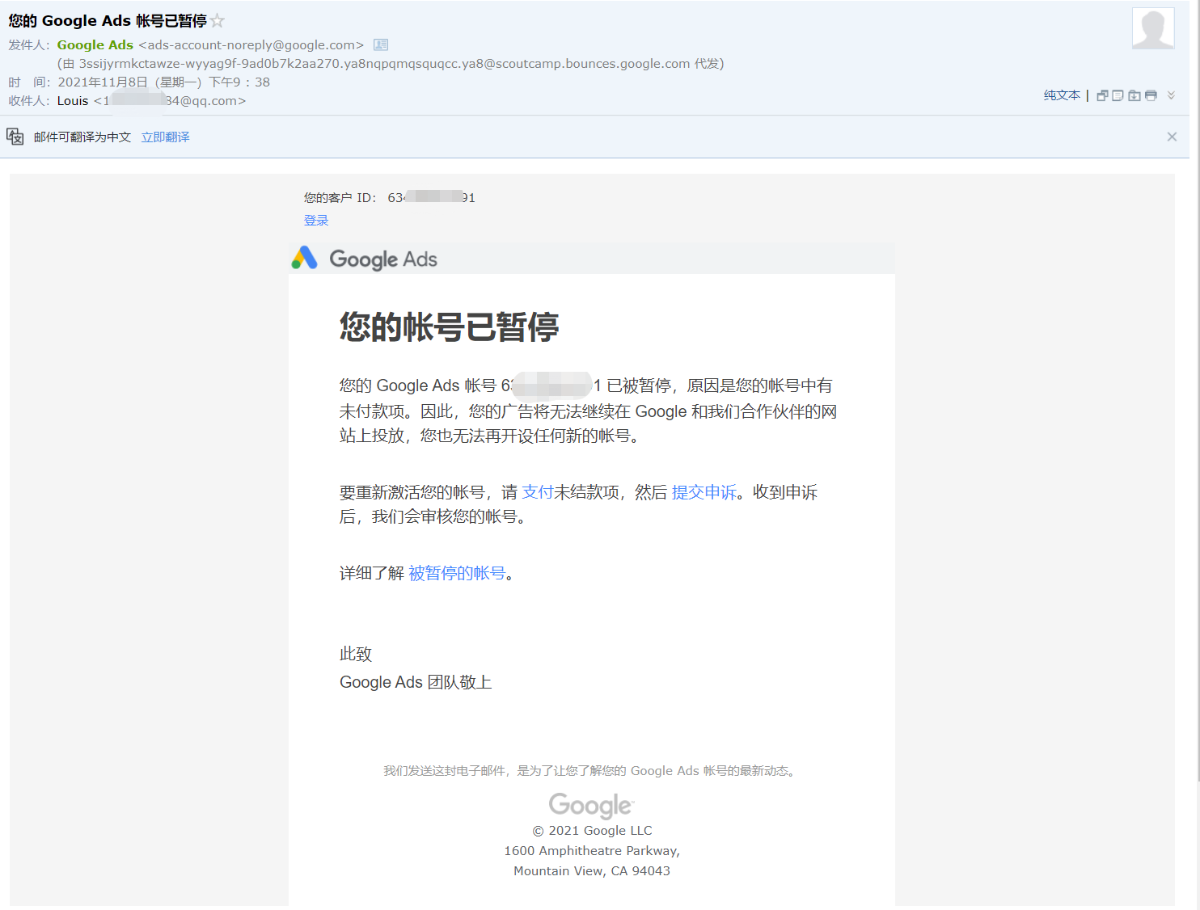Click the 您的客户 ID line
The height and width of the screenshot is (910, 1200).
[390, 198]
